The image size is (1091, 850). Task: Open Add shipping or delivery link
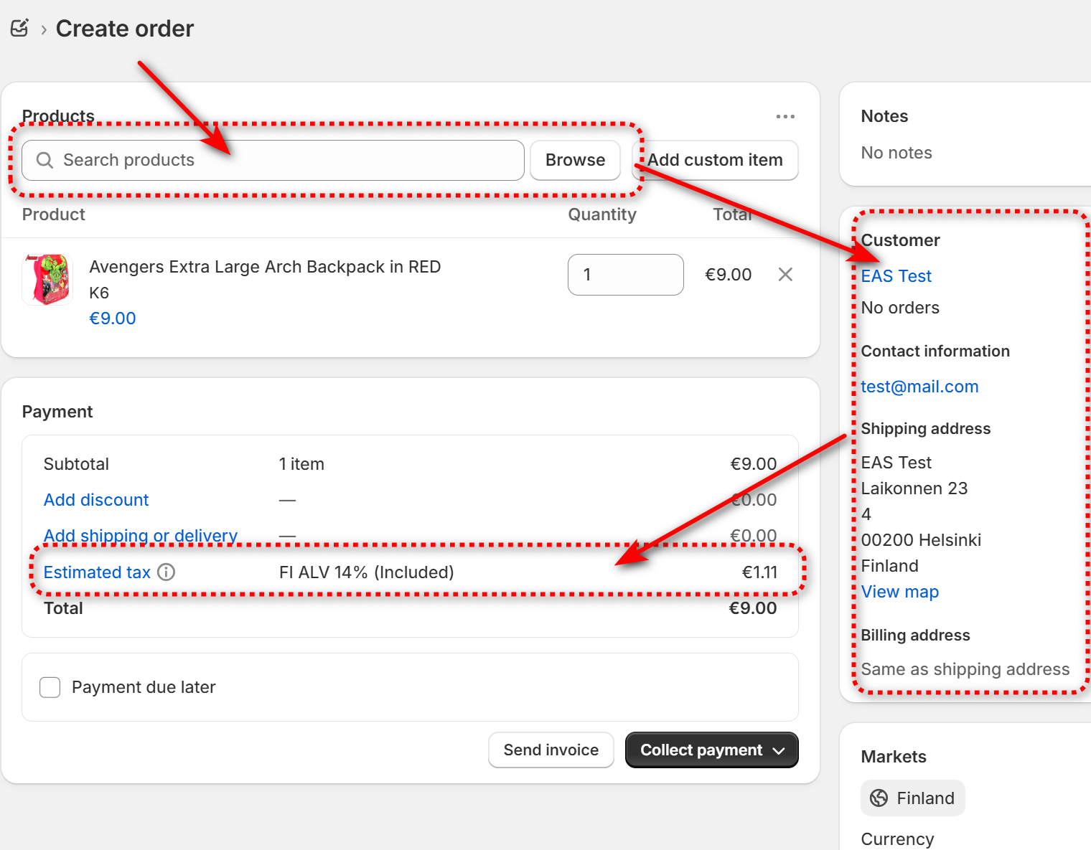pos(141,536)
